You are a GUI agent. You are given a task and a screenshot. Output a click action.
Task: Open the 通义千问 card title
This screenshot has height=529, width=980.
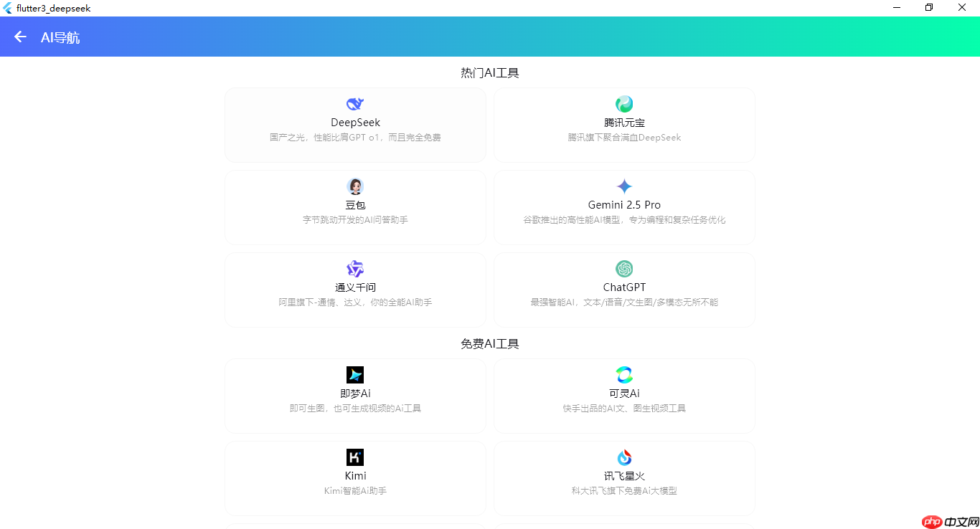pyautogui.click(x=355, y=287)
